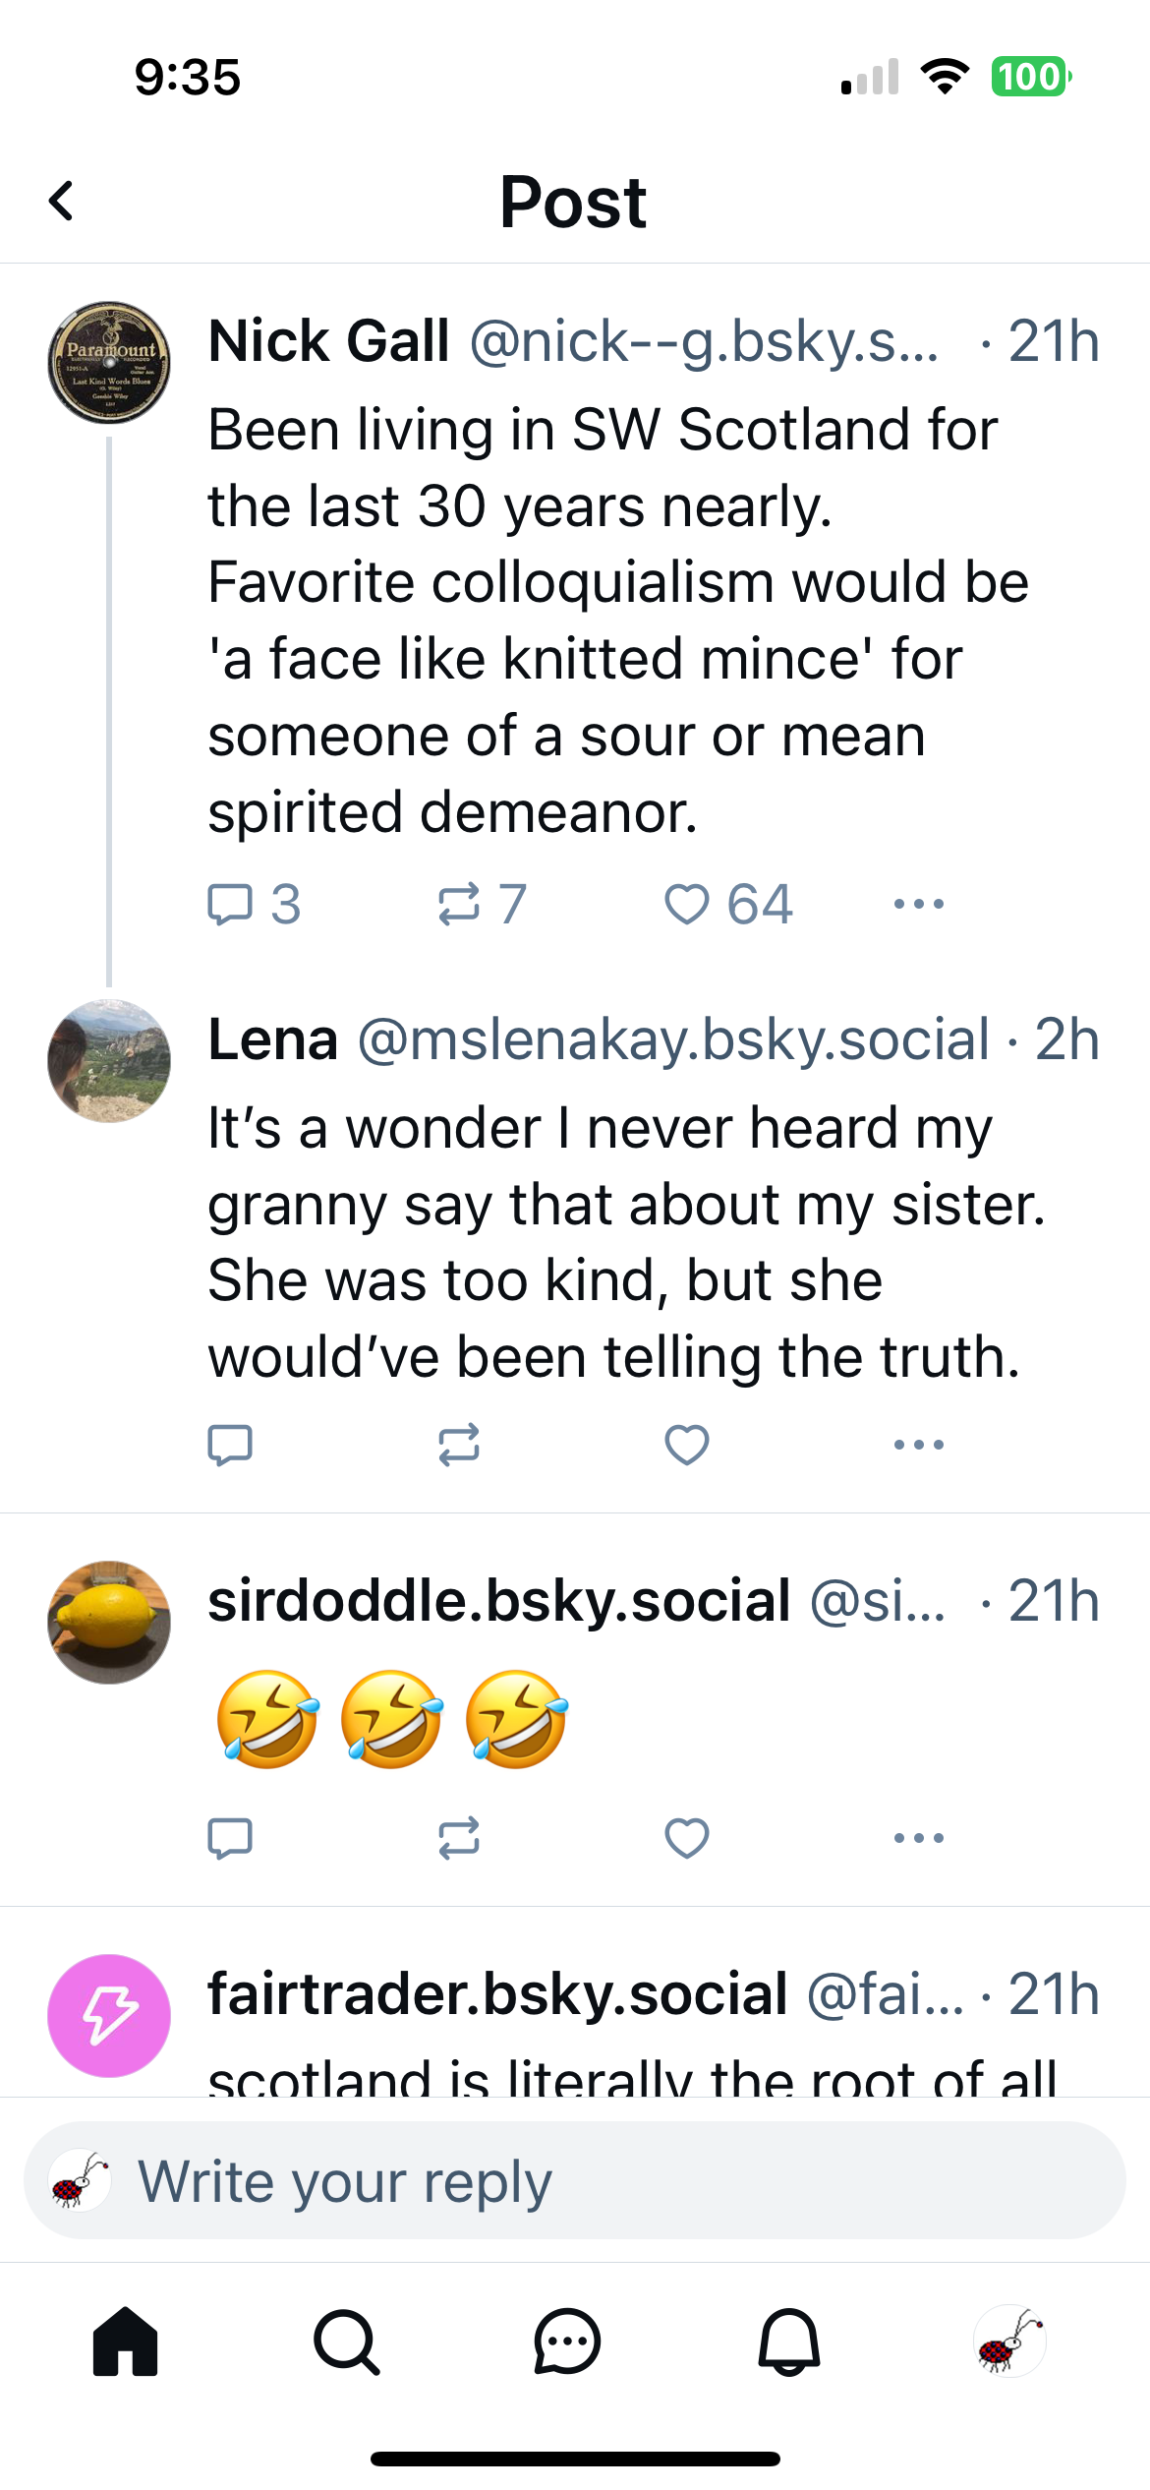Repost Nick Gall's post
Screen dimensions: 1150x2490
point(459,904)
